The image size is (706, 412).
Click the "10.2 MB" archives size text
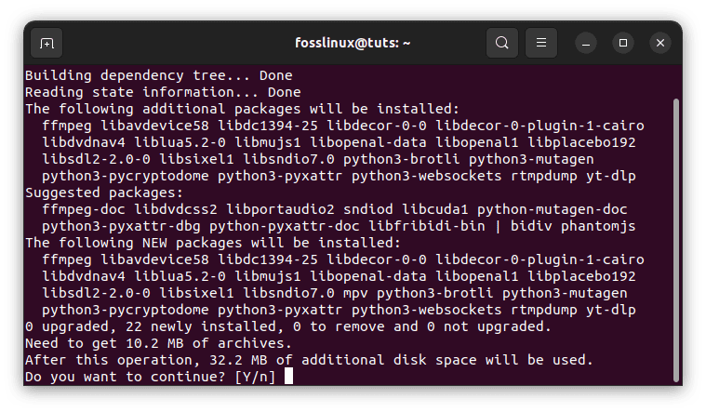coord(155,343)
